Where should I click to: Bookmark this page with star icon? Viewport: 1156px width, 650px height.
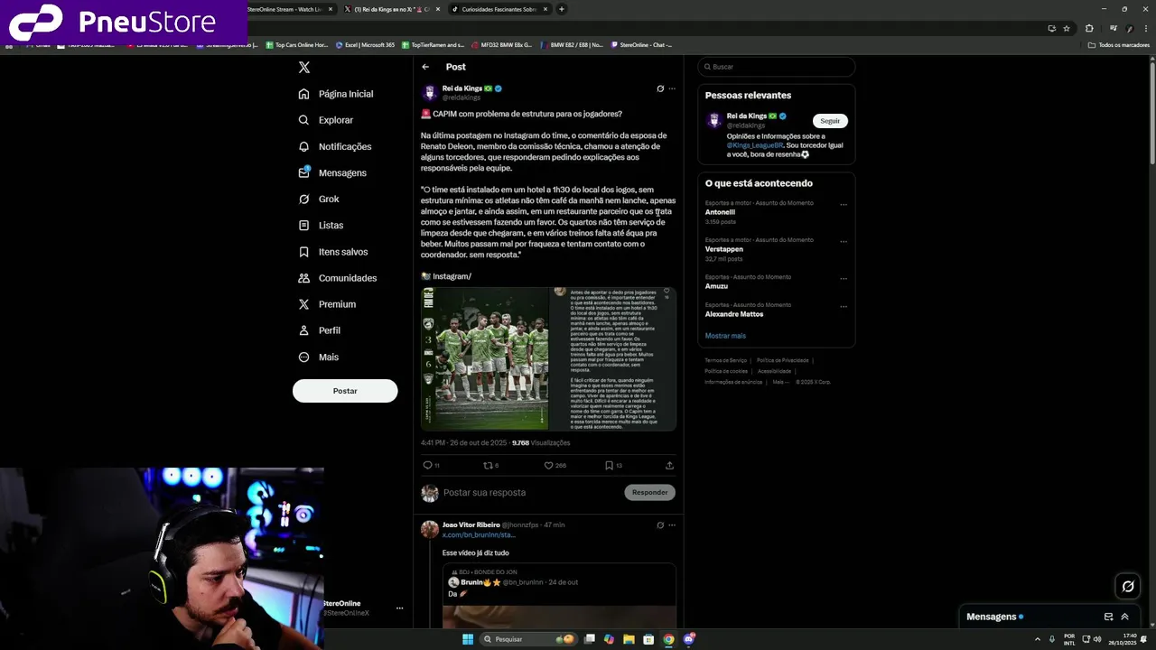point(1067,28)
